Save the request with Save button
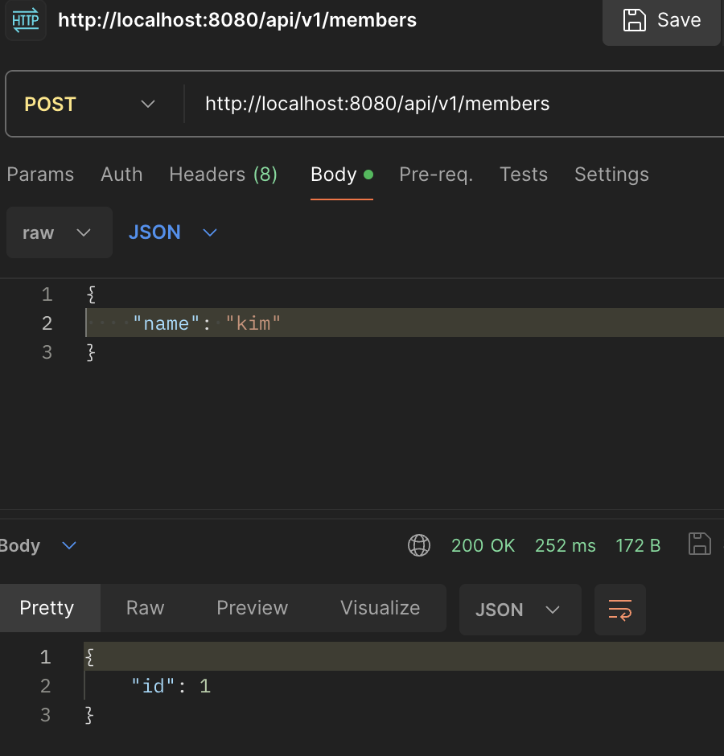Screen dimensions: 724x756 click(661, 20)
